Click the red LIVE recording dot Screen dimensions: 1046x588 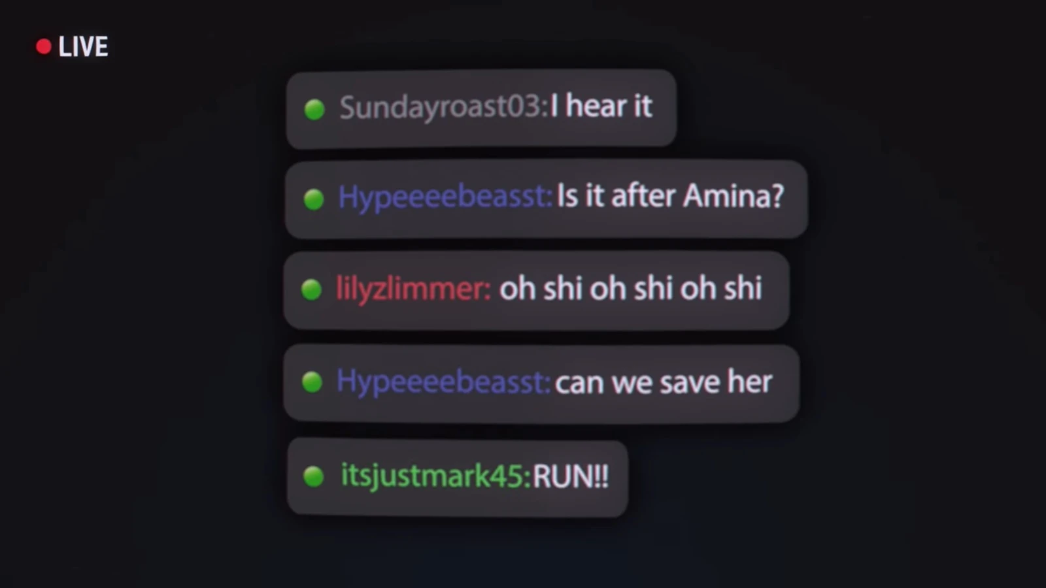pyautogui.click(x=44, y=46)
